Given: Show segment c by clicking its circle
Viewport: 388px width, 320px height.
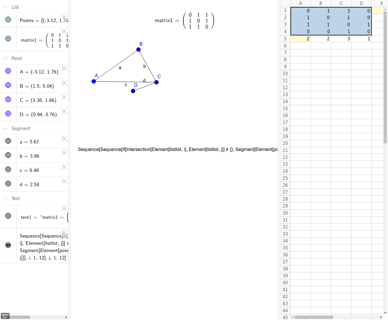Looking at the screenshot, I should (8, 169).
